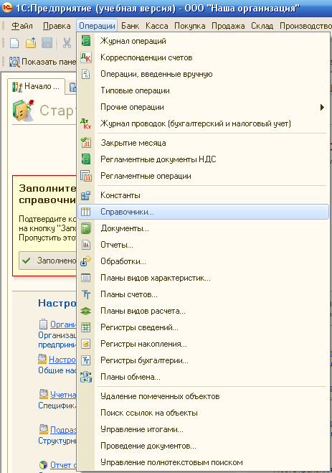Open the Касса menu

[x=156, y=26]
